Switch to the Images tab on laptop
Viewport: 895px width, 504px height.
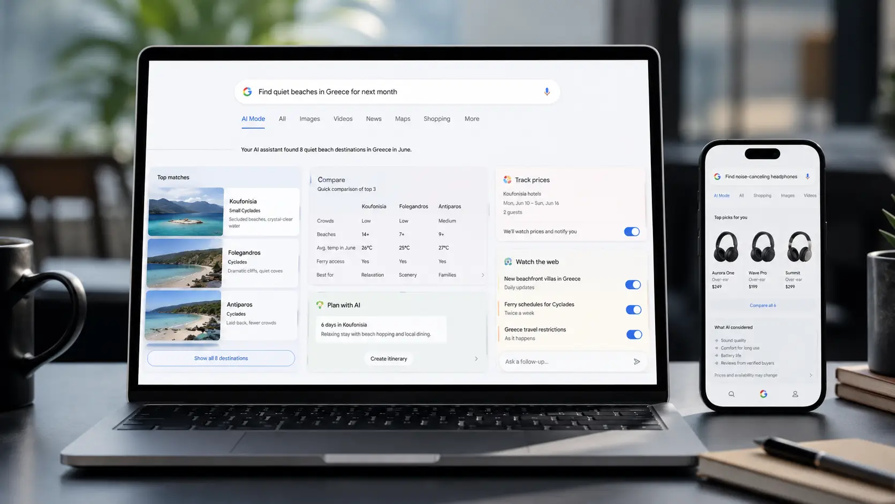(309, 119)
